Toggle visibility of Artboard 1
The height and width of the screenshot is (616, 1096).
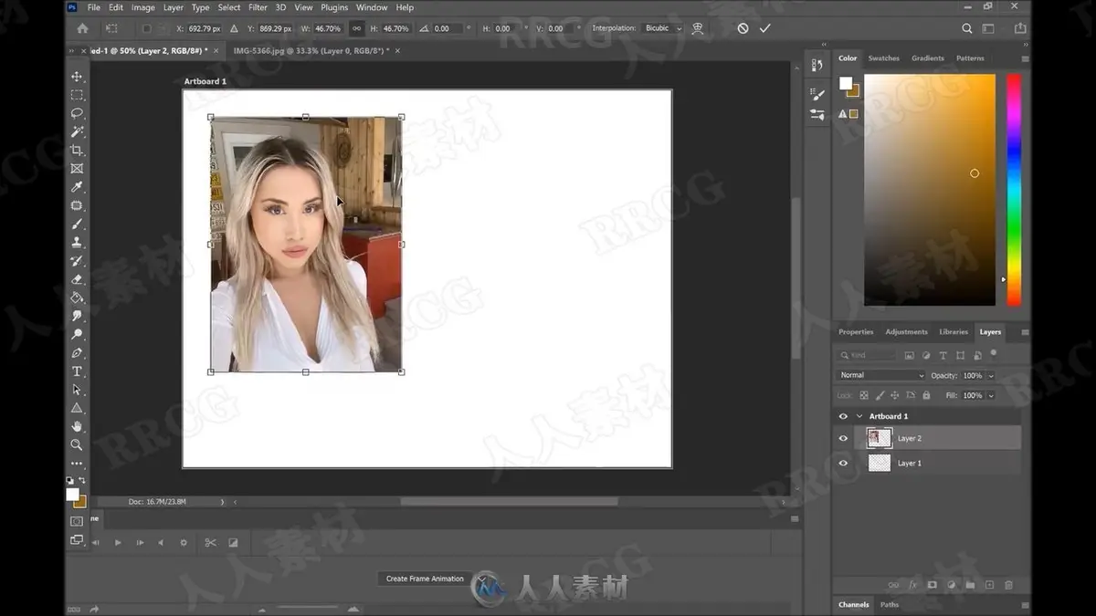point(843,416)
